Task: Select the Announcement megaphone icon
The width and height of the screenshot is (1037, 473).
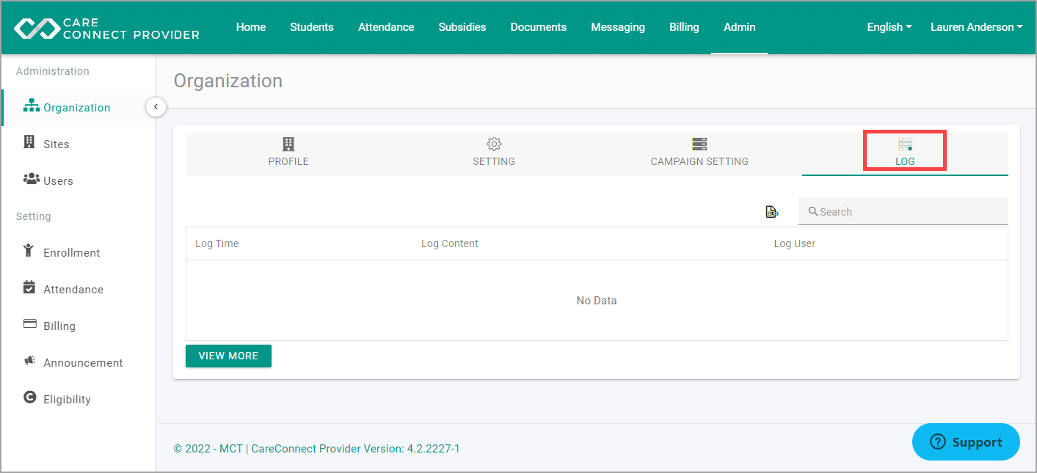Action: pos(29,362)
